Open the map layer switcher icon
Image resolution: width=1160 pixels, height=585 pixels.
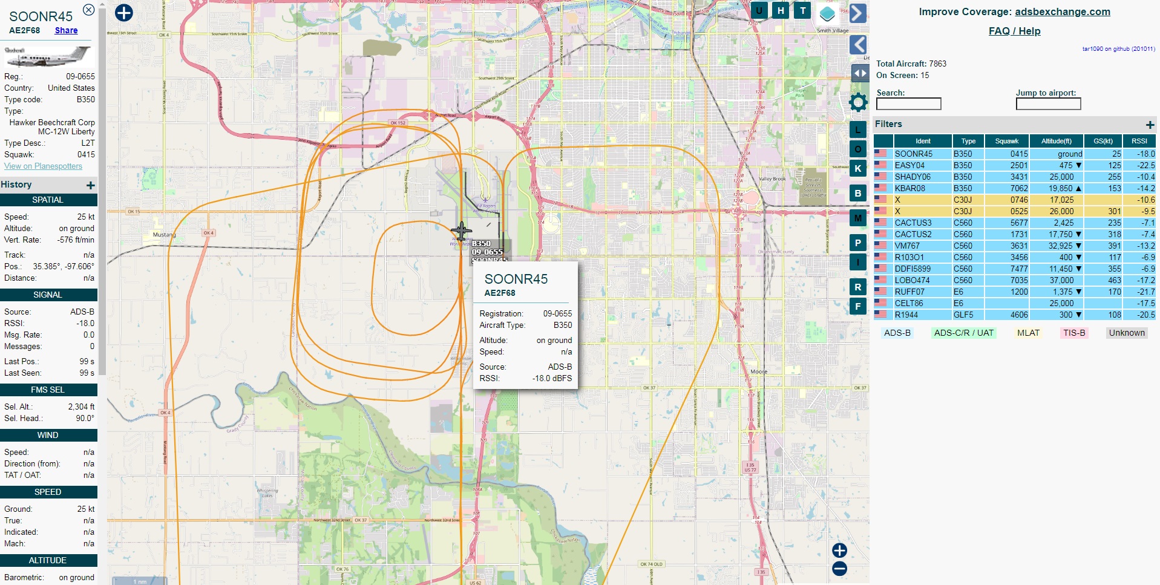[x=827, y=13]
